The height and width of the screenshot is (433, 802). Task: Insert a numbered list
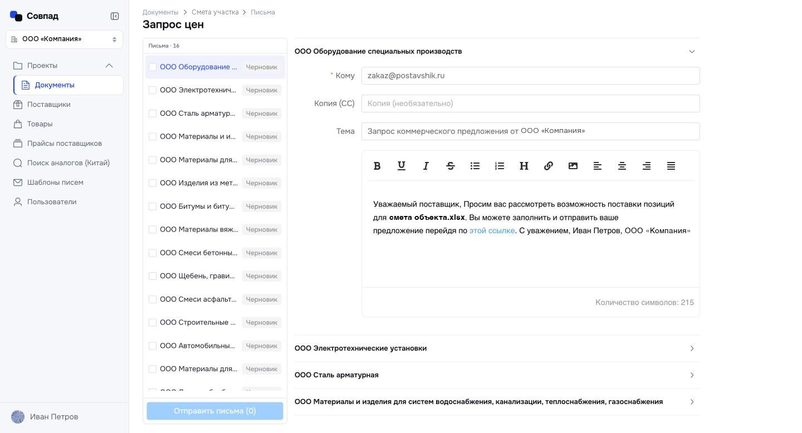point(500,166)
